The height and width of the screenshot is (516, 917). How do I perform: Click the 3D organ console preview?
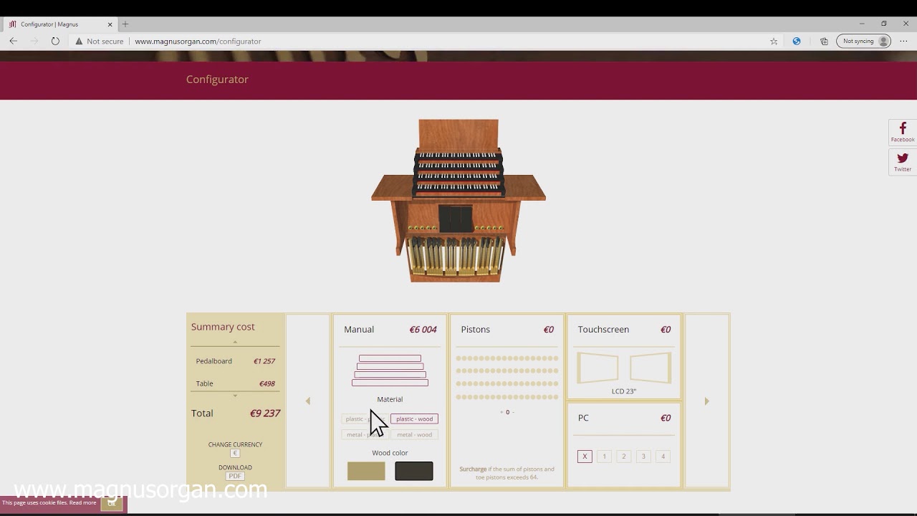[x=458, y=201]
